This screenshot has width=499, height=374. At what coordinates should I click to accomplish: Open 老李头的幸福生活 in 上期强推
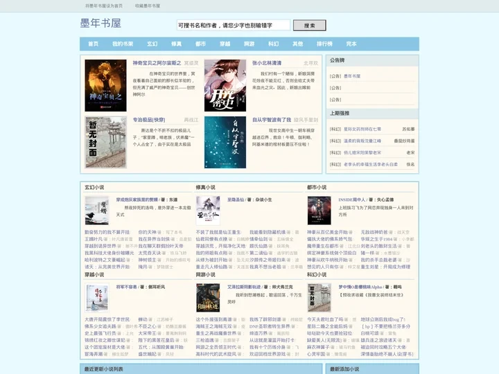(370, 164)
